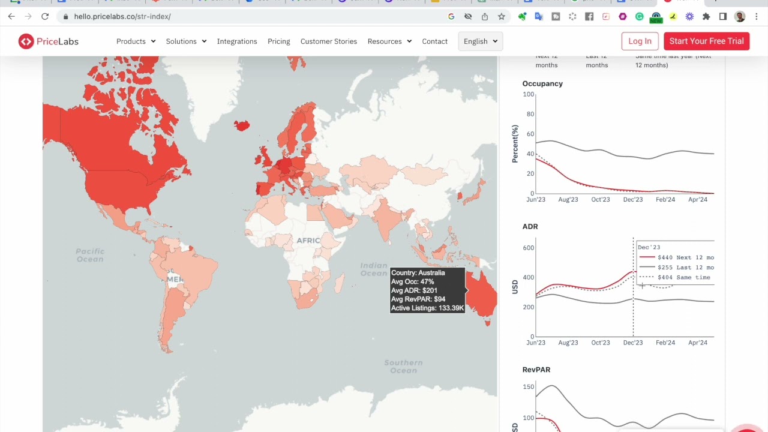Expand the Solutions dropdown menu
The height and width of the screenshot is (432, 768).
pyautogui.click(x=186, y=41)
